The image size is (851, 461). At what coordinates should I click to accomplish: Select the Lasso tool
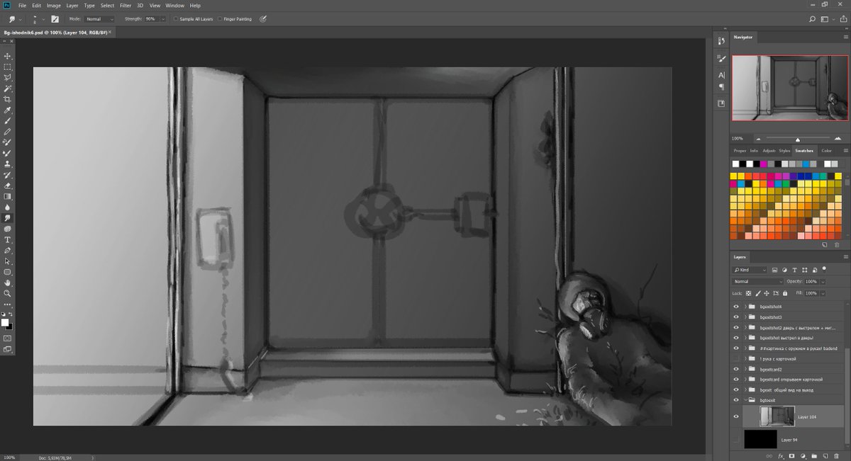point(8,77)
